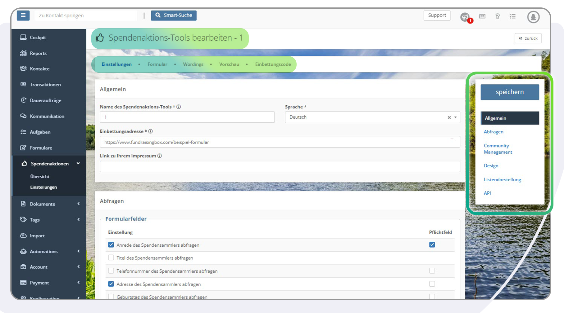Switch to the Formular tab
Screen dimensions: 564x317
[x=157, y=64]
